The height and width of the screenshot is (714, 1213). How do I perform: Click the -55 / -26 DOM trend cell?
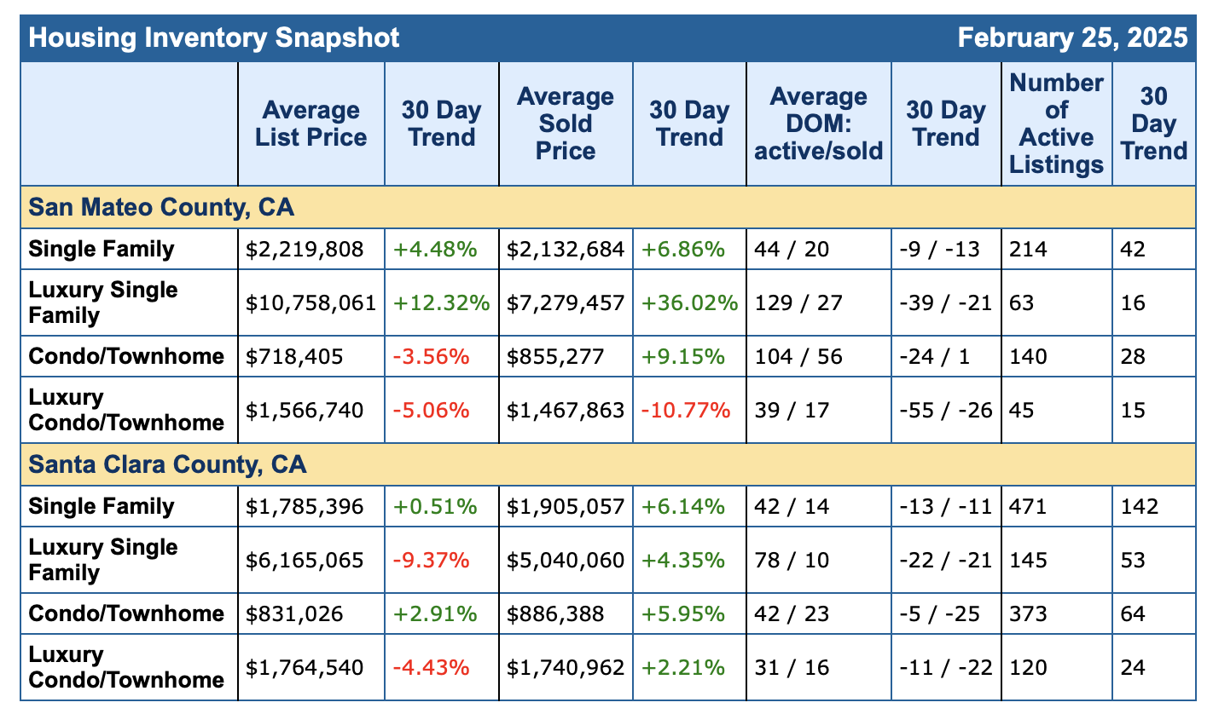(946, 411)
